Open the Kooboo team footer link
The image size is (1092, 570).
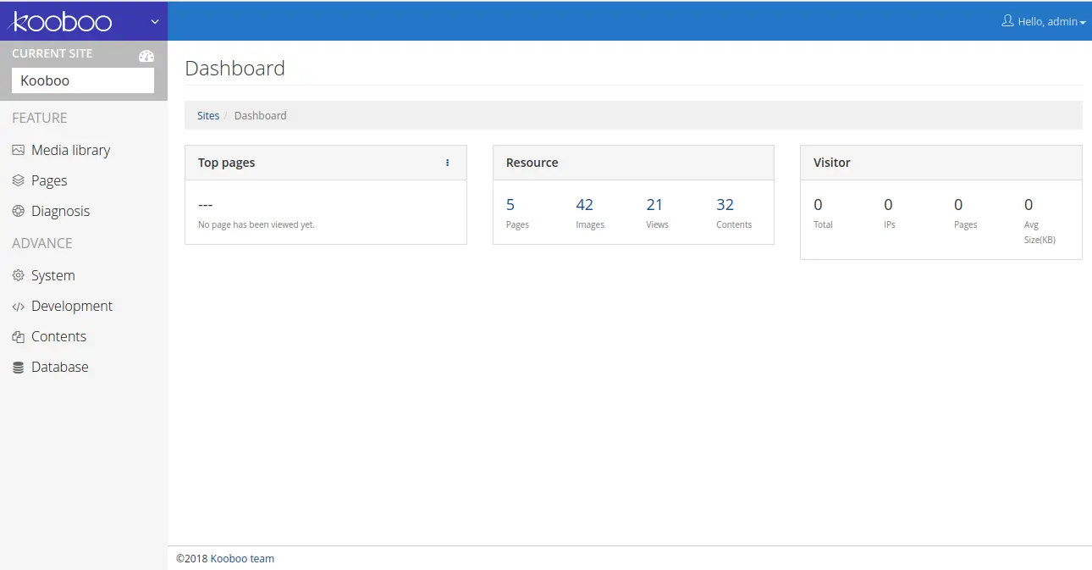pyautogui.click(x=242, y=558)
